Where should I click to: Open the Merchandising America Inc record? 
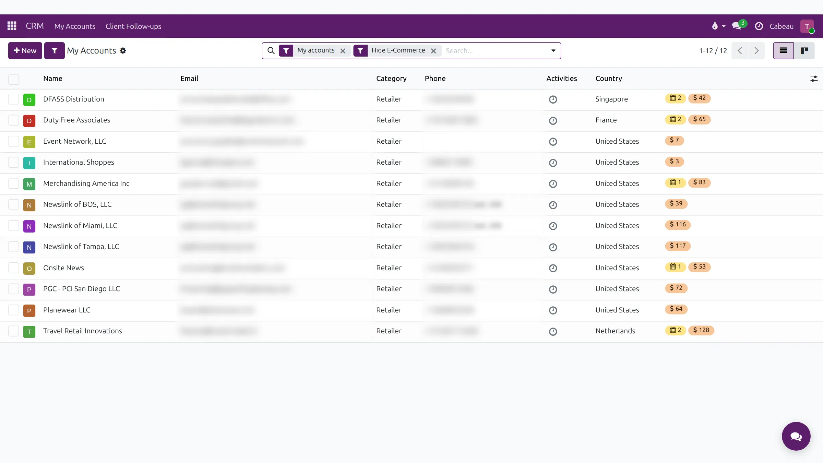tap(86, 183)
